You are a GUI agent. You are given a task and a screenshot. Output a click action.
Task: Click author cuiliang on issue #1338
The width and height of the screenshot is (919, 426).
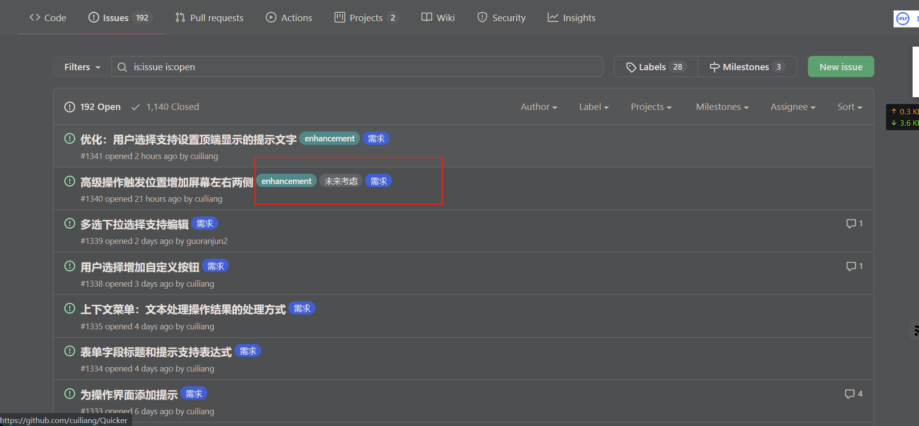coord(200,284)
